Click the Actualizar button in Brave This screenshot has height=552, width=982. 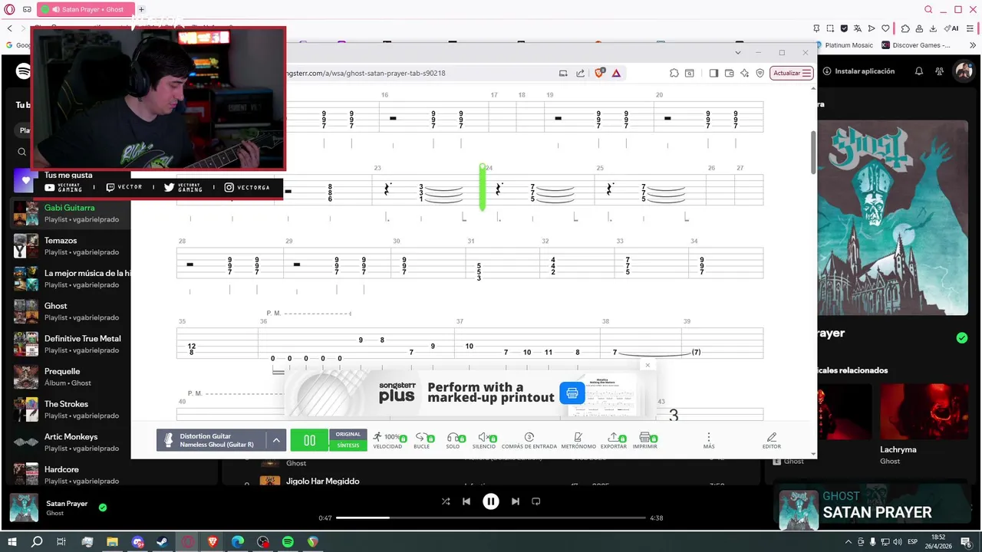coord(791,73)
